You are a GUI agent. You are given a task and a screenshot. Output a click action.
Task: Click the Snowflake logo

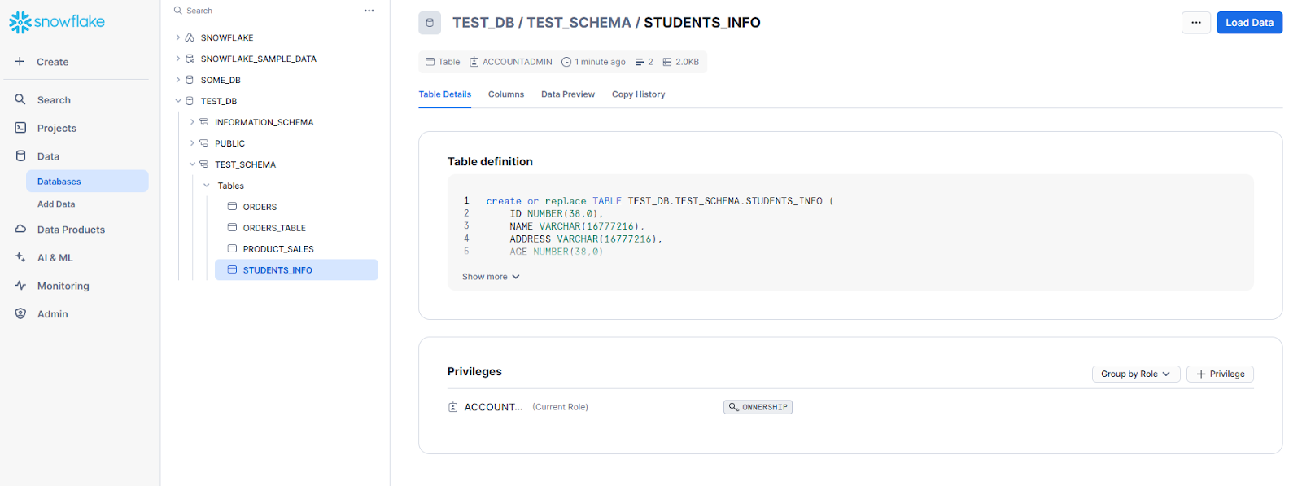57,22
